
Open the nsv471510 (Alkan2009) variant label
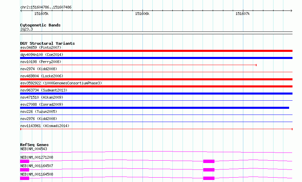[x=42, y=97]
